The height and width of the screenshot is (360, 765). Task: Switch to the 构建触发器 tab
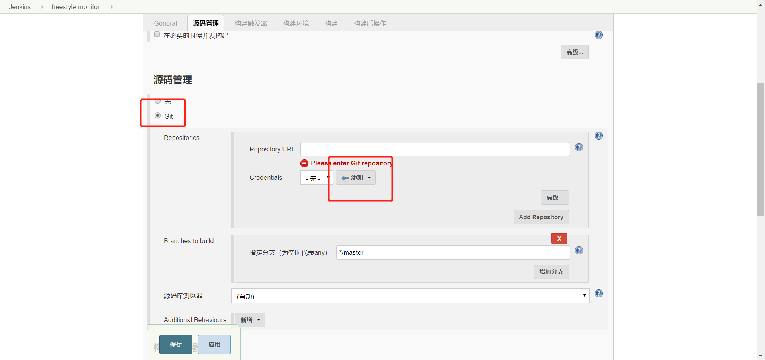click(251, 23)
